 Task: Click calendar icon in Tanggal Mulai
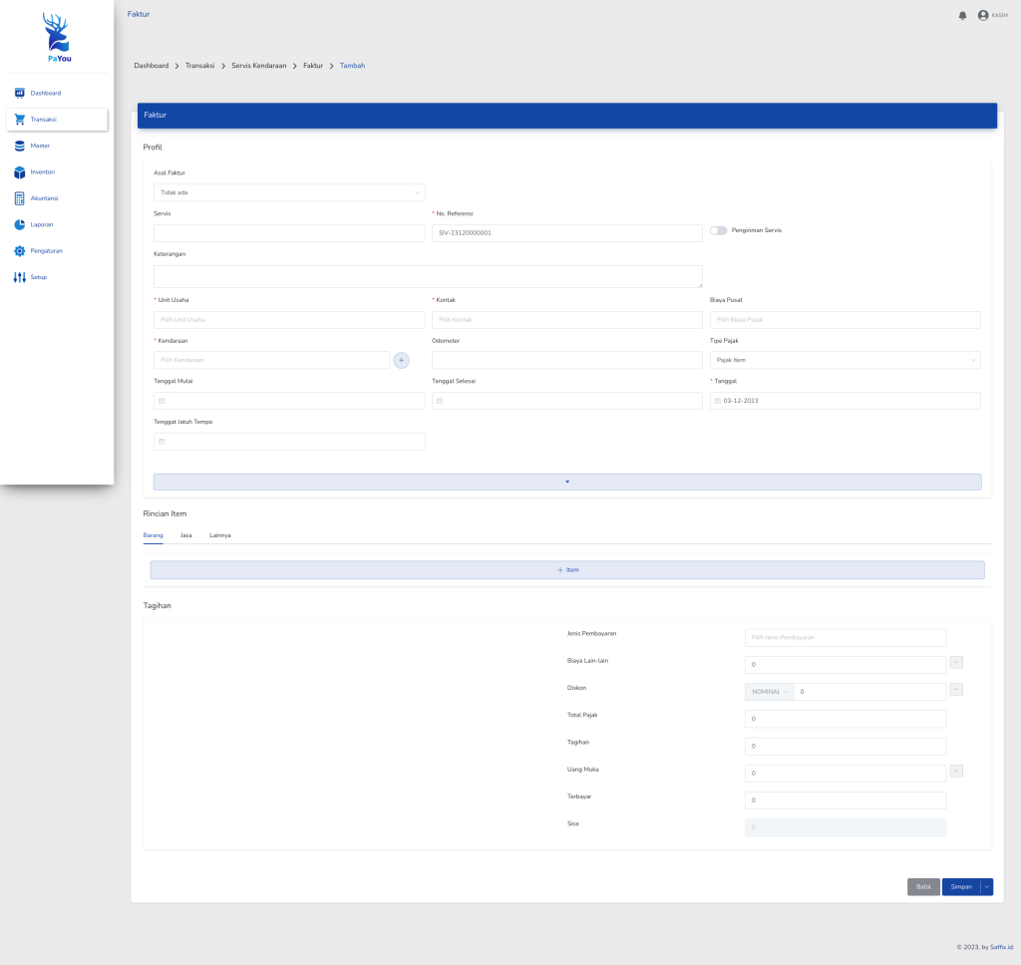click(162, 401)
